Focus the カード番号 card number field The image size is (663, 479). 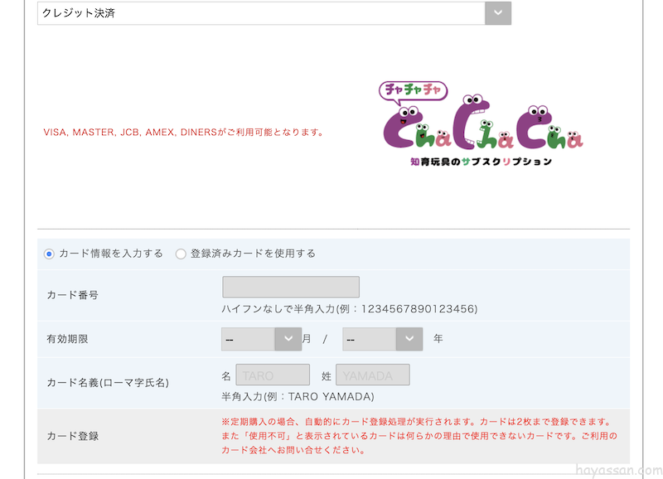click(x=290, y=287)
